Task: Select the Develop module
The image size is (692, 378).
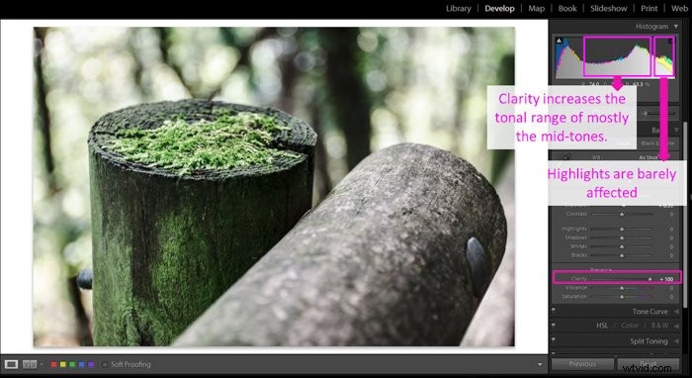Action: (x=499, y=8)
